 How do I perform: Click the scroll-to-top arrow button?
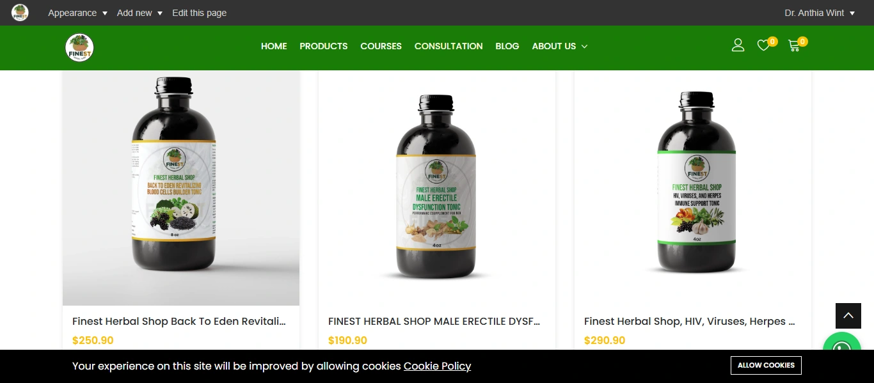[848, 316]
